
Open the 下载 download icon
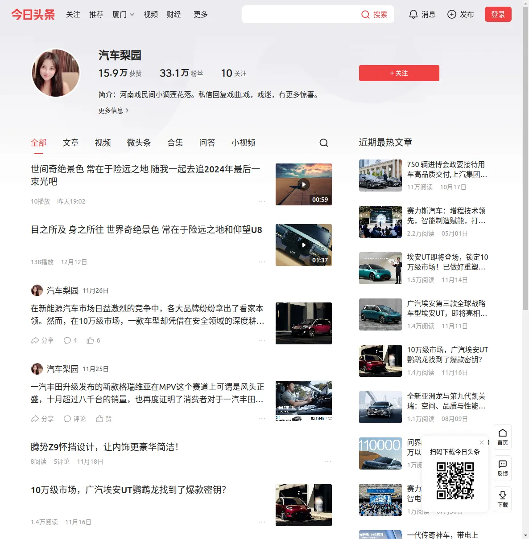pyautogui.click(x=503, y=499)
